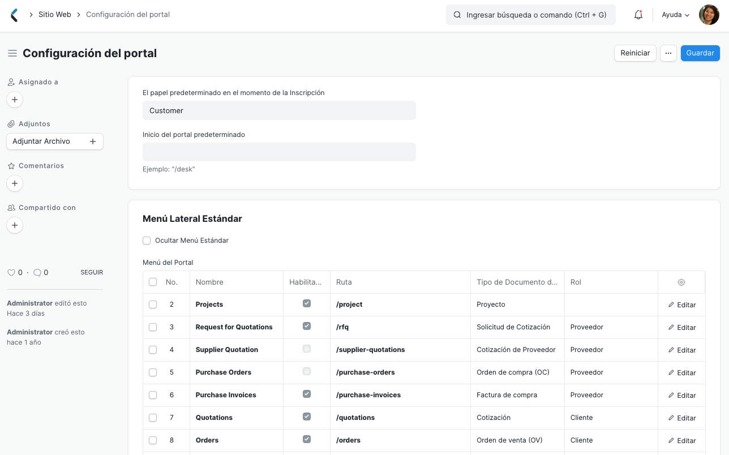Select Purchase Orders row checkbox
This screenshot has height=455, width=729.
click(x=153, y=372)
